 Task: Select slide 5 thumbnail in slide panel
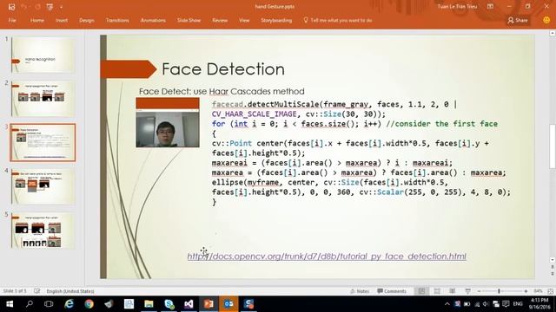click(x=43, y=231)
